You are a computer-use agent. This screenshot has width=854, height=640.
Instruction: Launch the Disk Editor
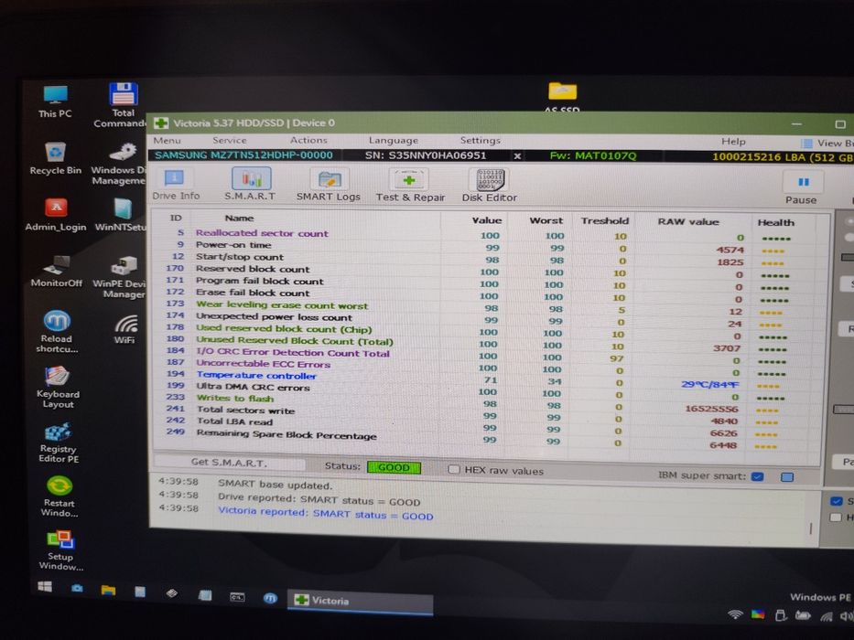coord(489,187)
